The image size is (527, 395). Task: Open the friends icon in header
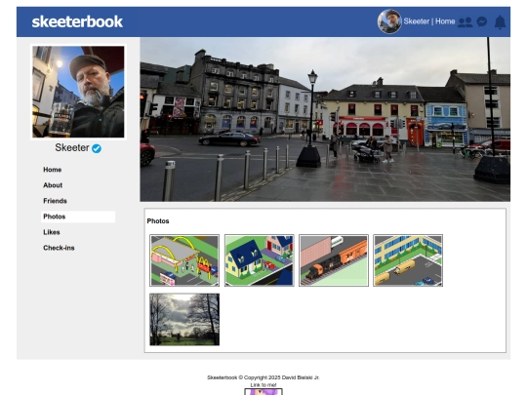pos(466,22)
